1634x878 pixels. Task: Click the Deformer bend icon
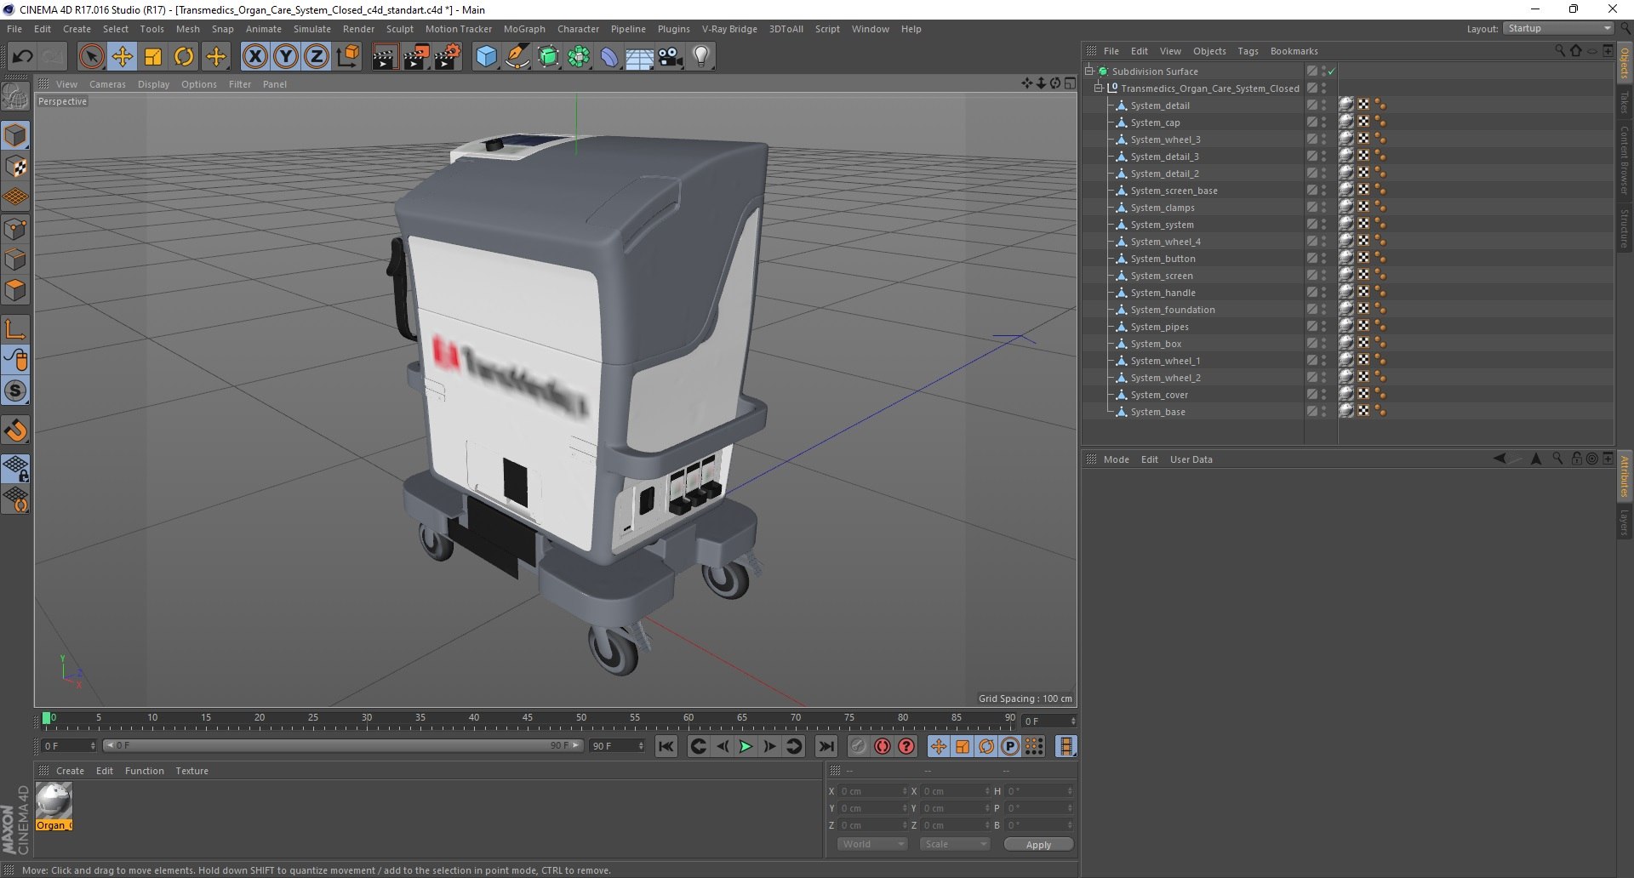click(x=609, y=57)
